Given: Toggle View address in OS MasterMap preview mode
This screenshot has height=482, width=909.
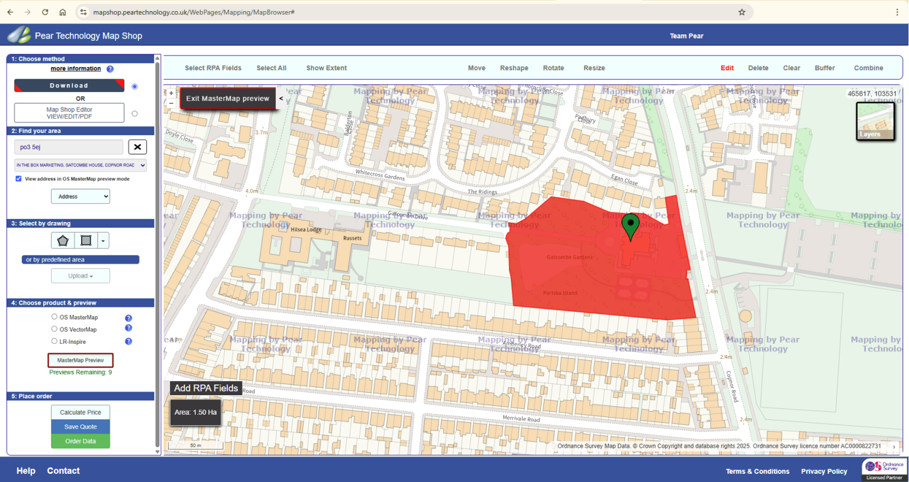Looking at the screenshot, I should (x=18, y=178).
